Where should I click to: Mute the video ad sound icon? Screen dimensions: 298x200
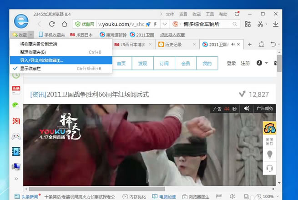tap(247, 109)
